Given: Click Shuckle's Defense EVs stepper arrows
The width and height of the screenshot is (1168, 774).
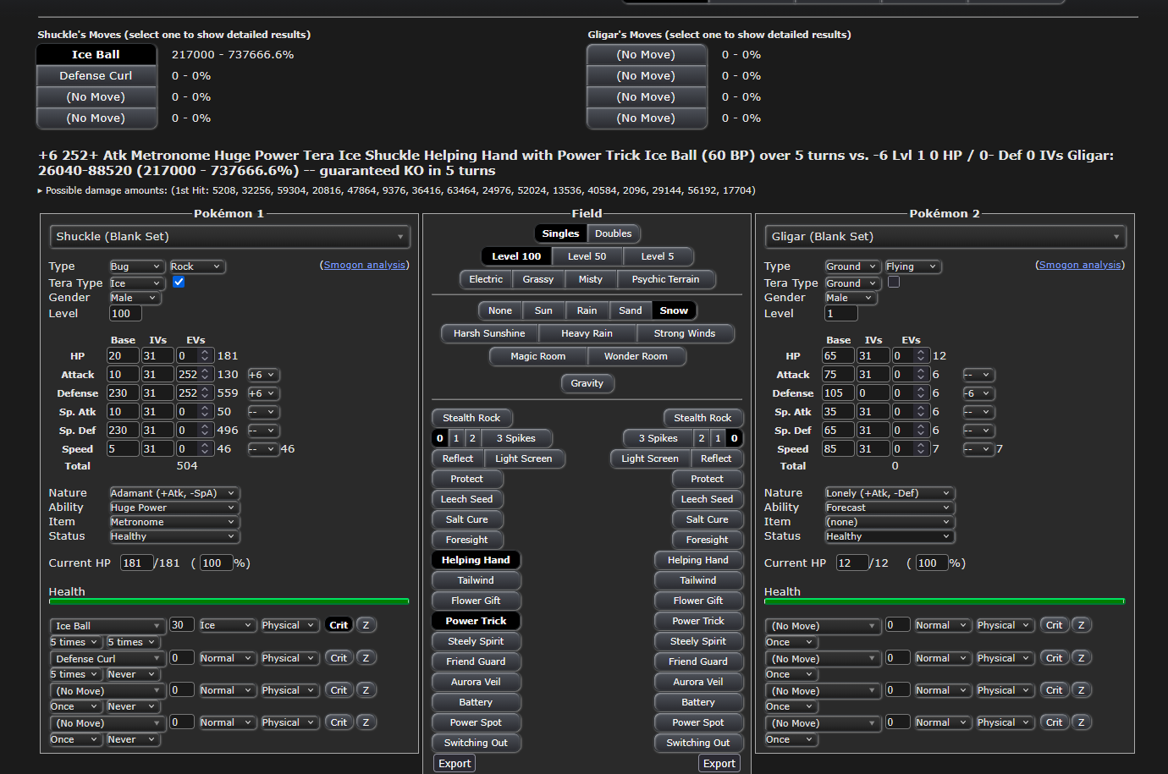Looking at the screenshot, I should [x=205, y=393].
